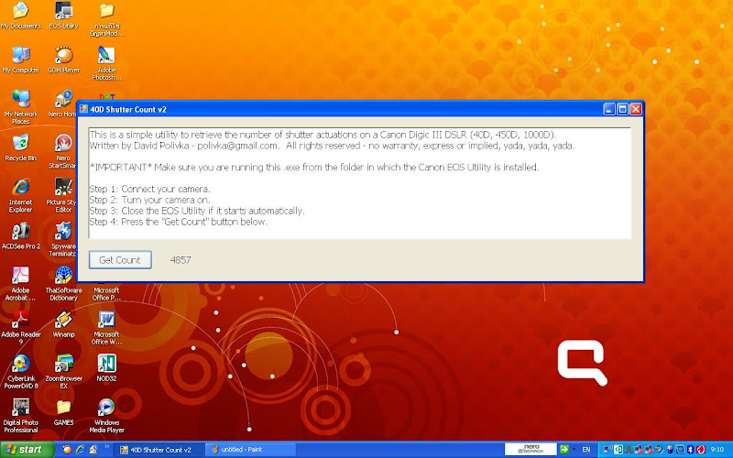The height and width of the screenshot is (458, 733).
Task: Open the Windows Start menu
Action: 27,450
